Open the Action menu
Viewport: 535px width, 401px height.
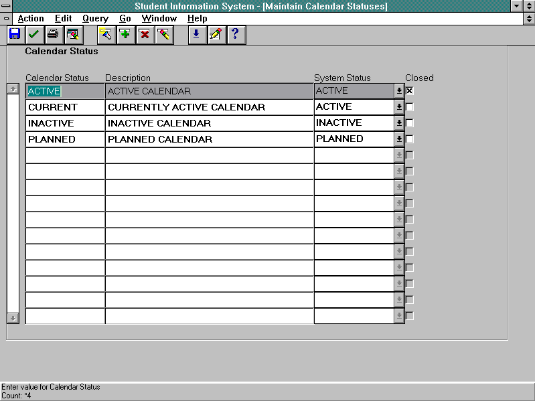(x=31, y=19)
